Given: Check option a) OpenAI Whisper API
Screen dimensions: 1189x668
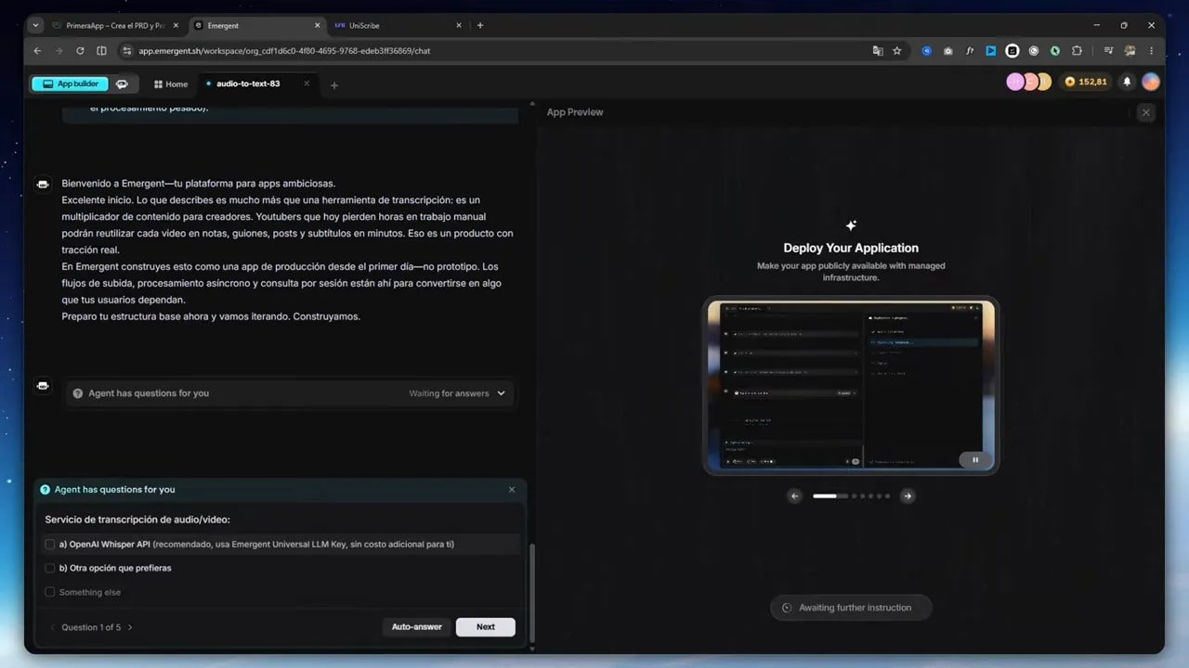Looking at the screenshot, I should pos(50,545).
